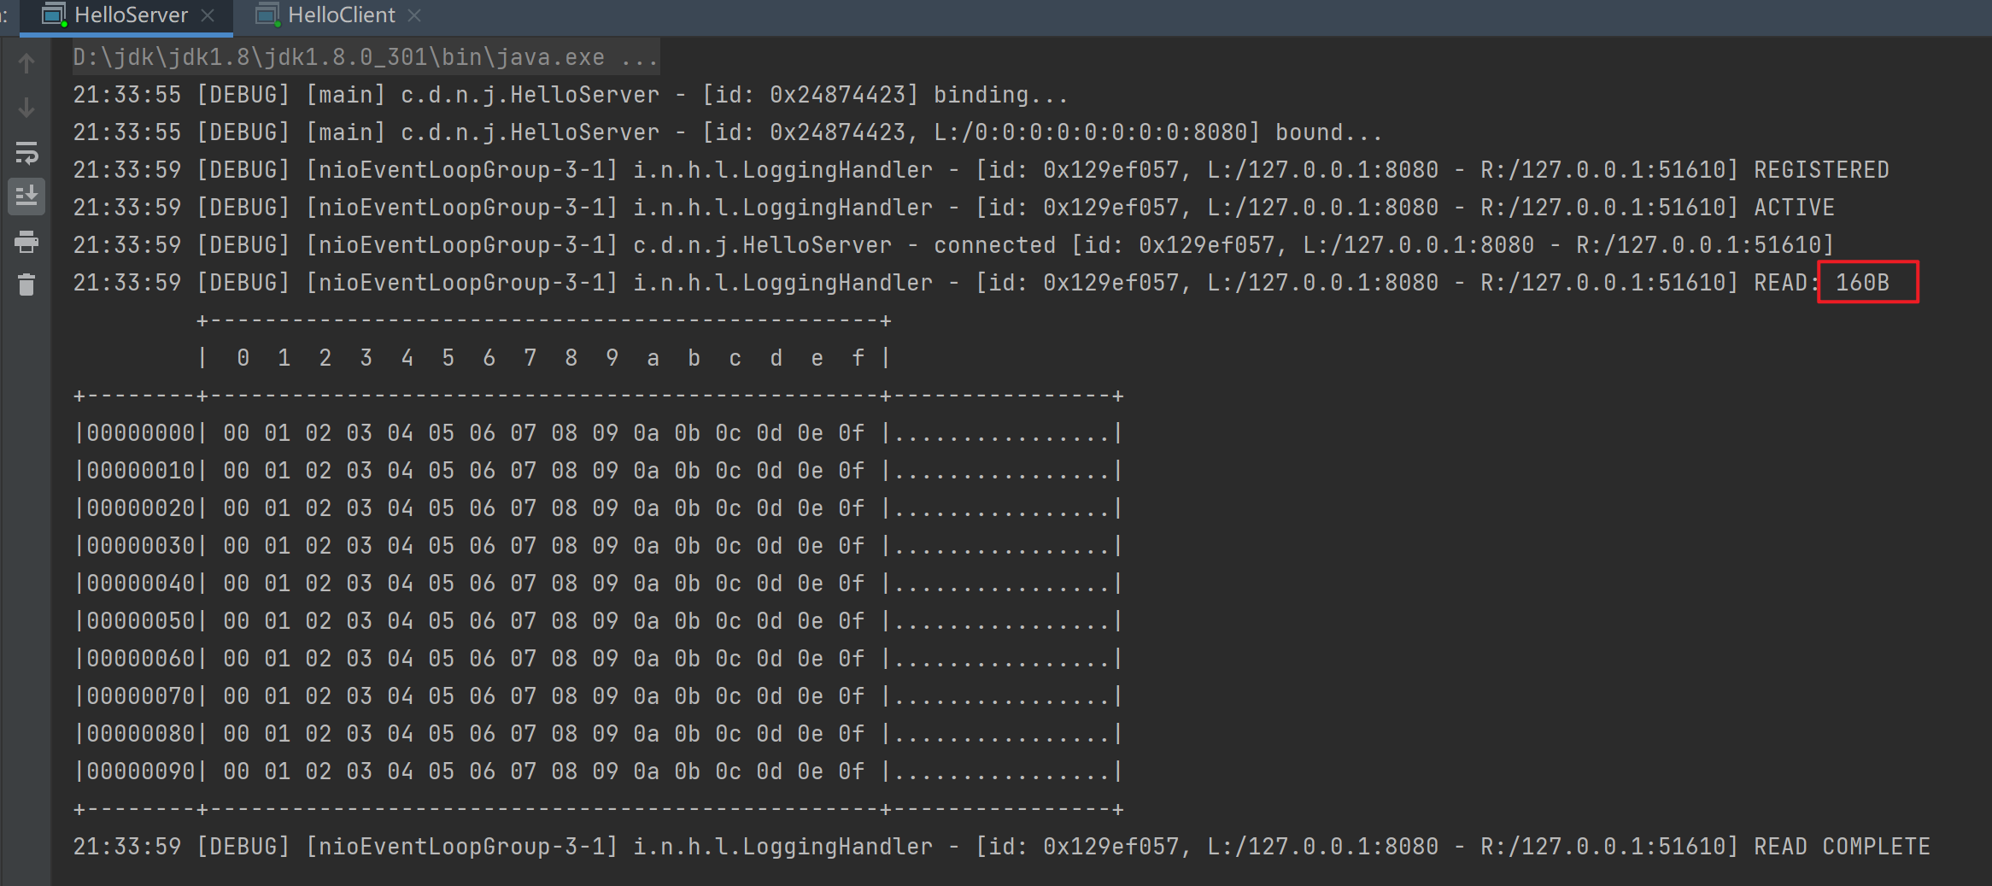Click the ACTIVE log entry
Image resolution: width=1992 pixels, height=886 pixels.
[1794, 208]
